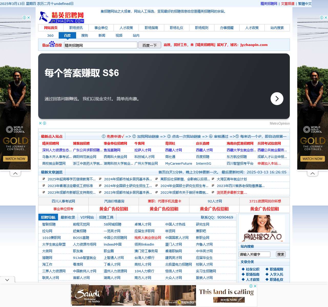328x307 pixels.
Task: Select the 招聘导航 tab
Action: 48,217
